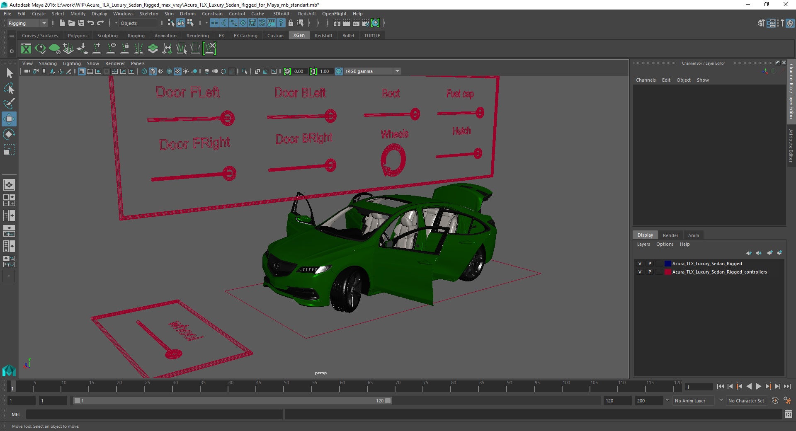Click the blue color swatch of Rigged layer

(667, 264)
